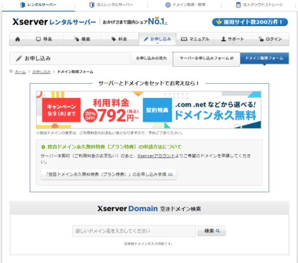Click the 検索 search button

[x=212, y=231]
